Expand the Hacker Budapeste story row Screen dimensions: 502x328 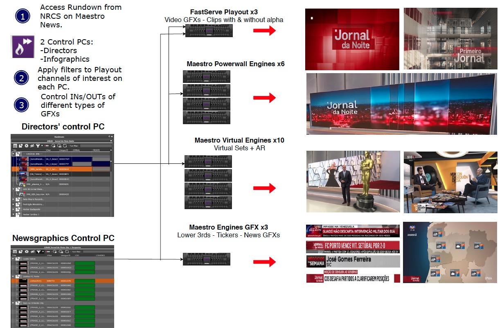(13, 209)
